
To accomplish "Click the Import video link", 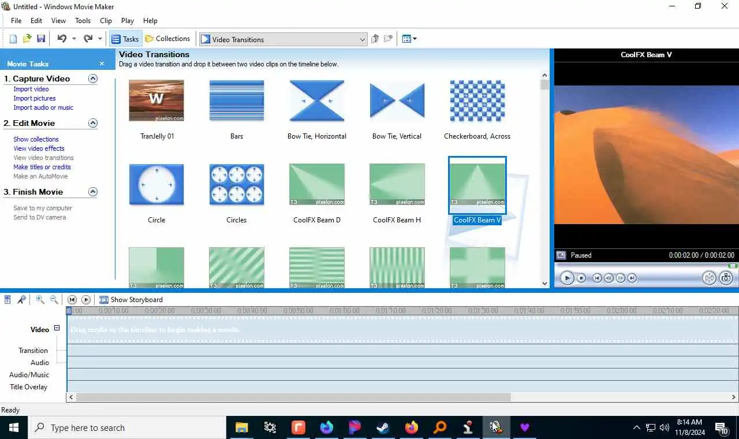I will point(31,89).
